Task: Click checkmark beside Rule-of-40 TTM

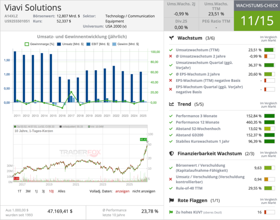Action: [171, 188]
